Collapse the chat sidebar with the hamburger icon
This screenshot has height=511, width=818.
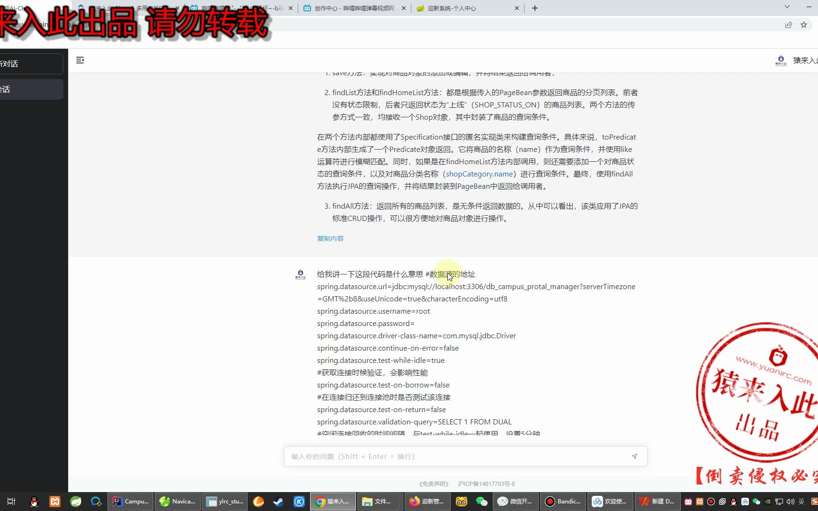80,60
